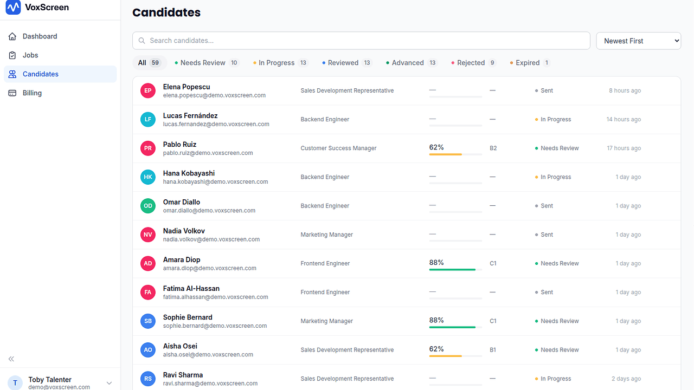Click Omar Diallo's email address

pyautogui.click(x=209, y=211)
